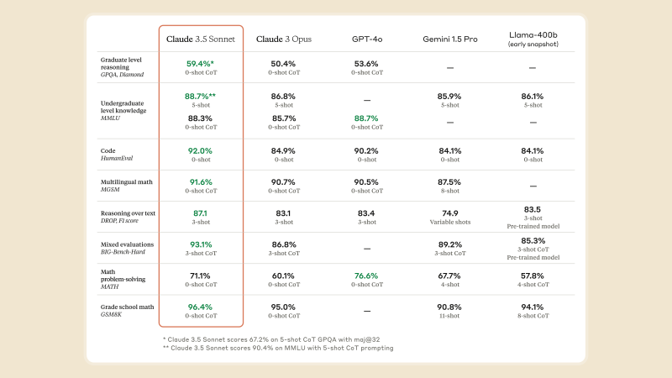The width and height of the screenshot is (672, 378).
Task: Click the Llama-400b early snapshot header
Action: pyautogui.click(x=533, y=39)
